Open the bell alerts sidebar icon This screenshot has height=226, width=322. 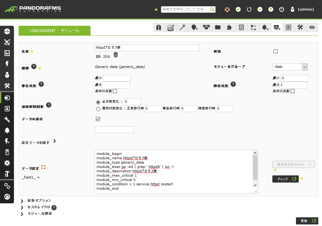pyautogui.click(x=7, y=130)
